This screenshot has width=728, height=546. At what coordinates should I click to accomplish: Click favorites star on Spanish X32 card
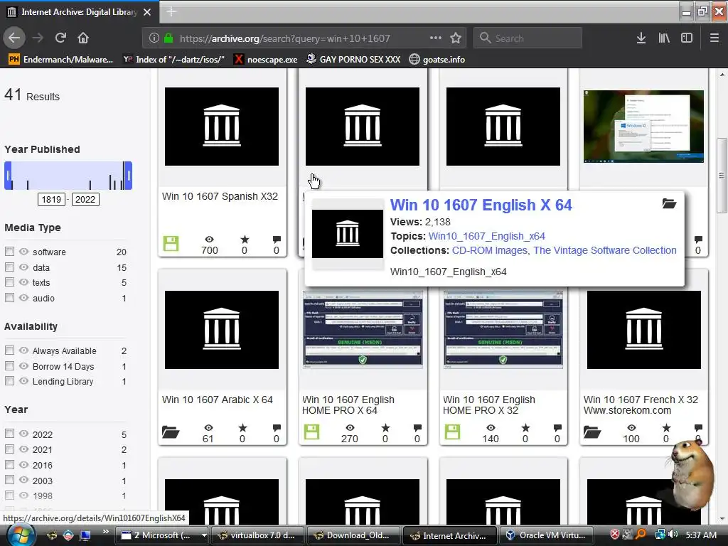click(245, 240)
